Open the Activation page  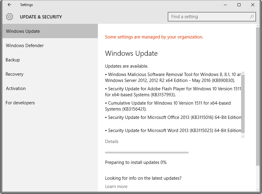pyautogui.click(x=50, y=89)
